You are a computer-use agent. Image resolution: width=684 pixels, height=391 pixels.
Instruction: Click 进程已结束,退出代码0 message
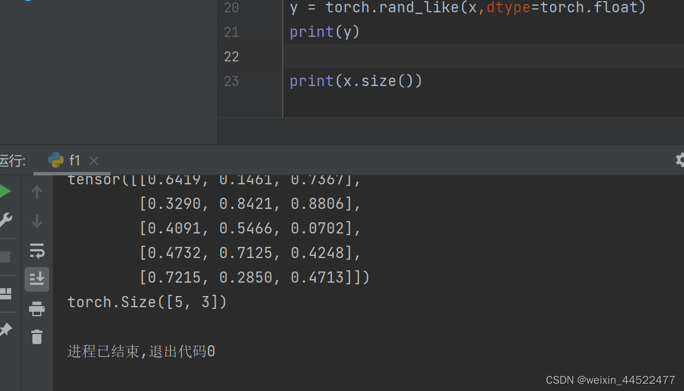141,351
